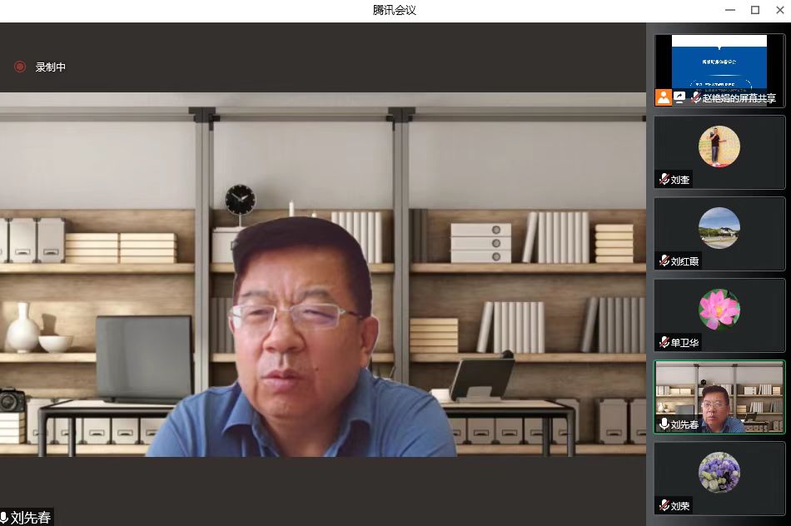Click the muted microphone icon next to 刘奎
The height and width of the screenshot is (526, 791).
click(x=664, y=179)
